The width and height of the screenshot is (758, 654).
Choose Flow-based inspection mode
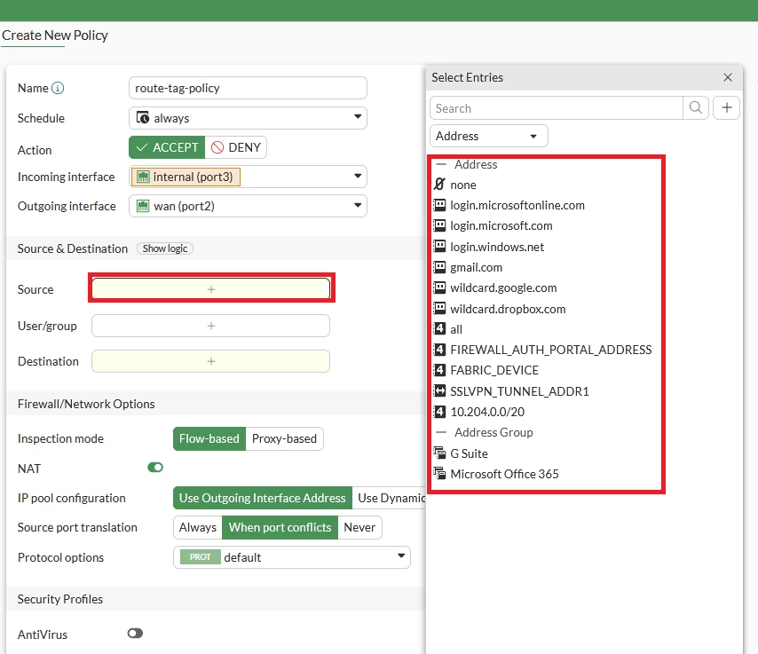click(x=209, y=438)
